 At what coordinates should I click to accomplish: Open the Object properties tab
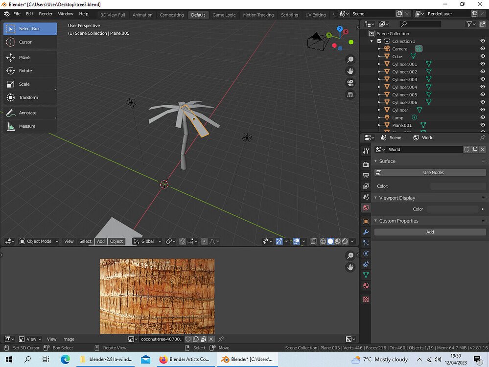click(366, 221)
